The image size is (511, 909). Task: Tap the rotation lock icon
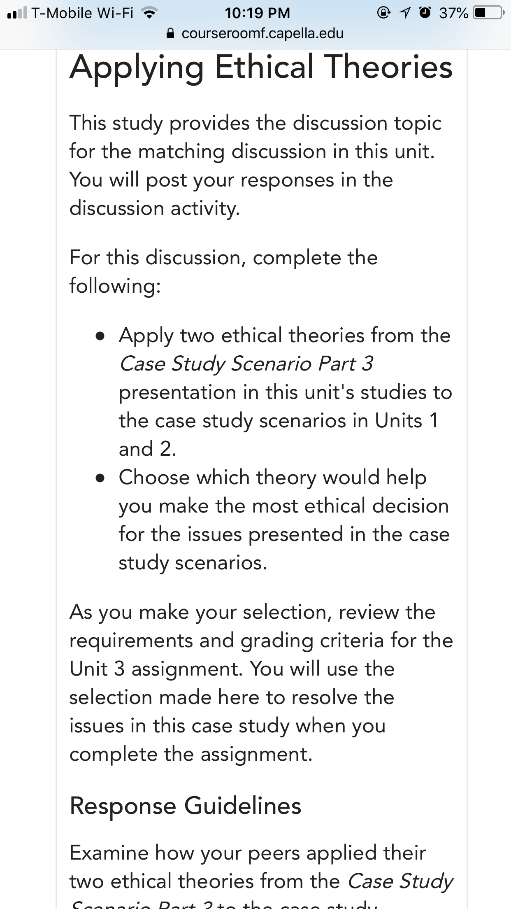383,13
